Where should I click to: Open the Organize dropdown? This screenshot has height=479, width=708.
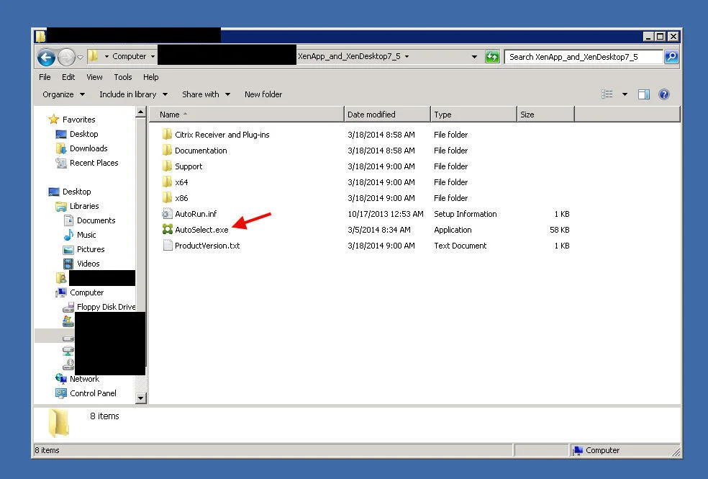pos(63,94)
